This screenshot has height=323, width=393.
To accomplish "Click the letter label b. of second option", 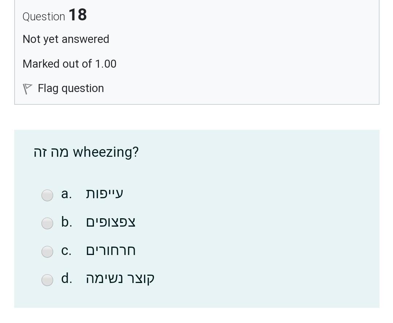I will click(67, 222).
